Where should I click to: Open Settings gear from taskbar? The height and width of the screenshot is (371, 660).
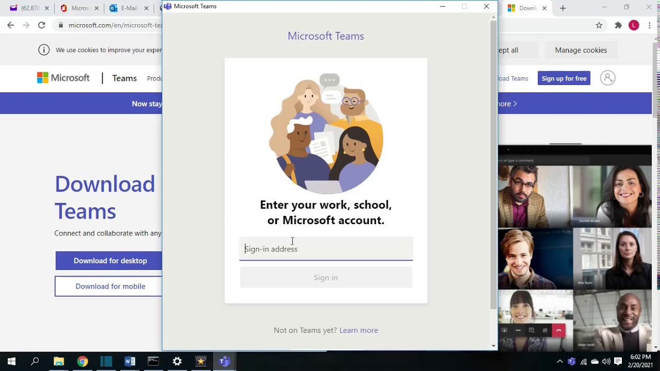coord(177,362)
